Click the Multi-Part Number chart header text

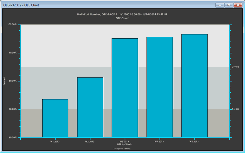[x=122, y=14]
